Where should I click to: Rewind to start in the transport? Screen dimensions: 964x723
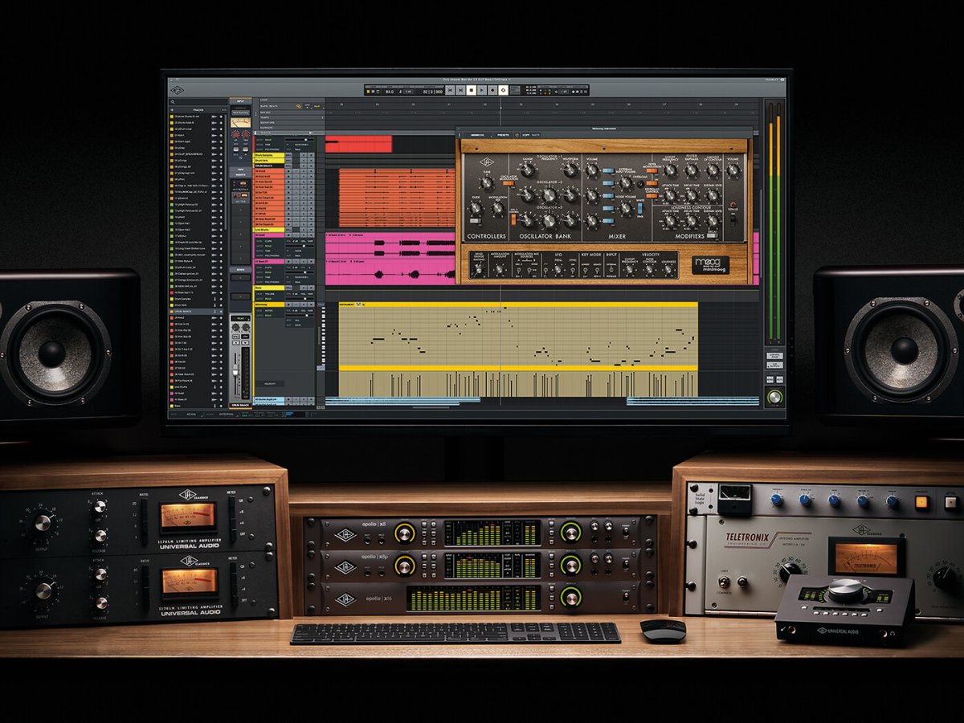coord(450,90)
